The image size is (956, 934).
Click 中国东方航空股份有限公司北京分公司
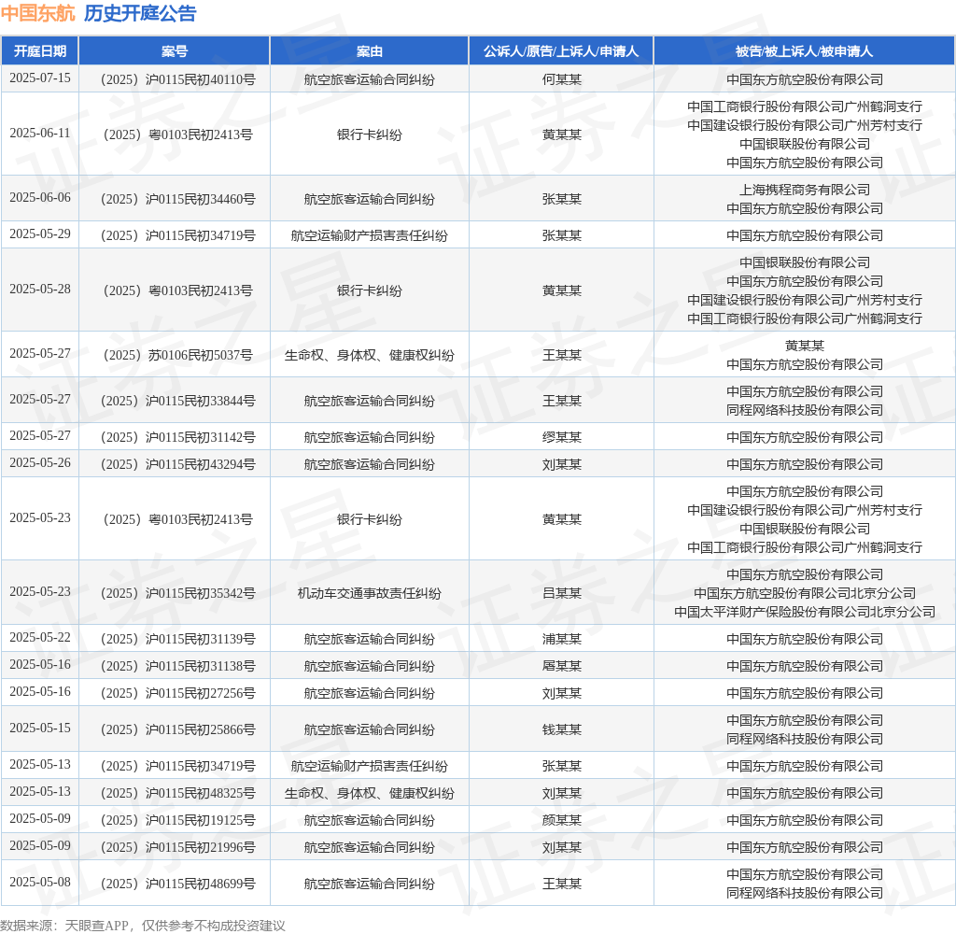point(805,593)
